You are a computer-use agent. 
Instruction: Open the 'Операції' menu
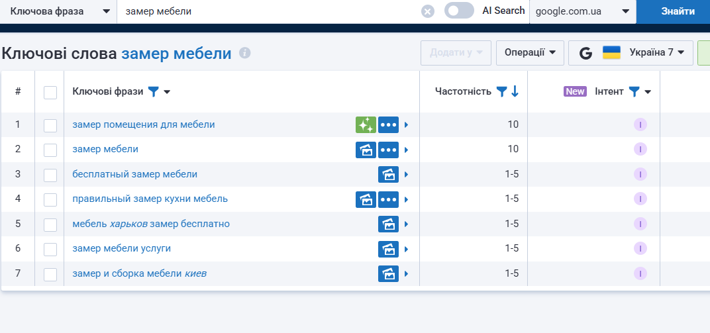(x=530, y=53)
